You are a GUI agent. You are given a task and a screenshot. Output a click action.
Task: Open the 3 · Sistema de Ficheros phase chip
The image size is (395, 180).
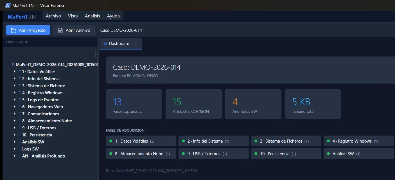pos(286,141)
